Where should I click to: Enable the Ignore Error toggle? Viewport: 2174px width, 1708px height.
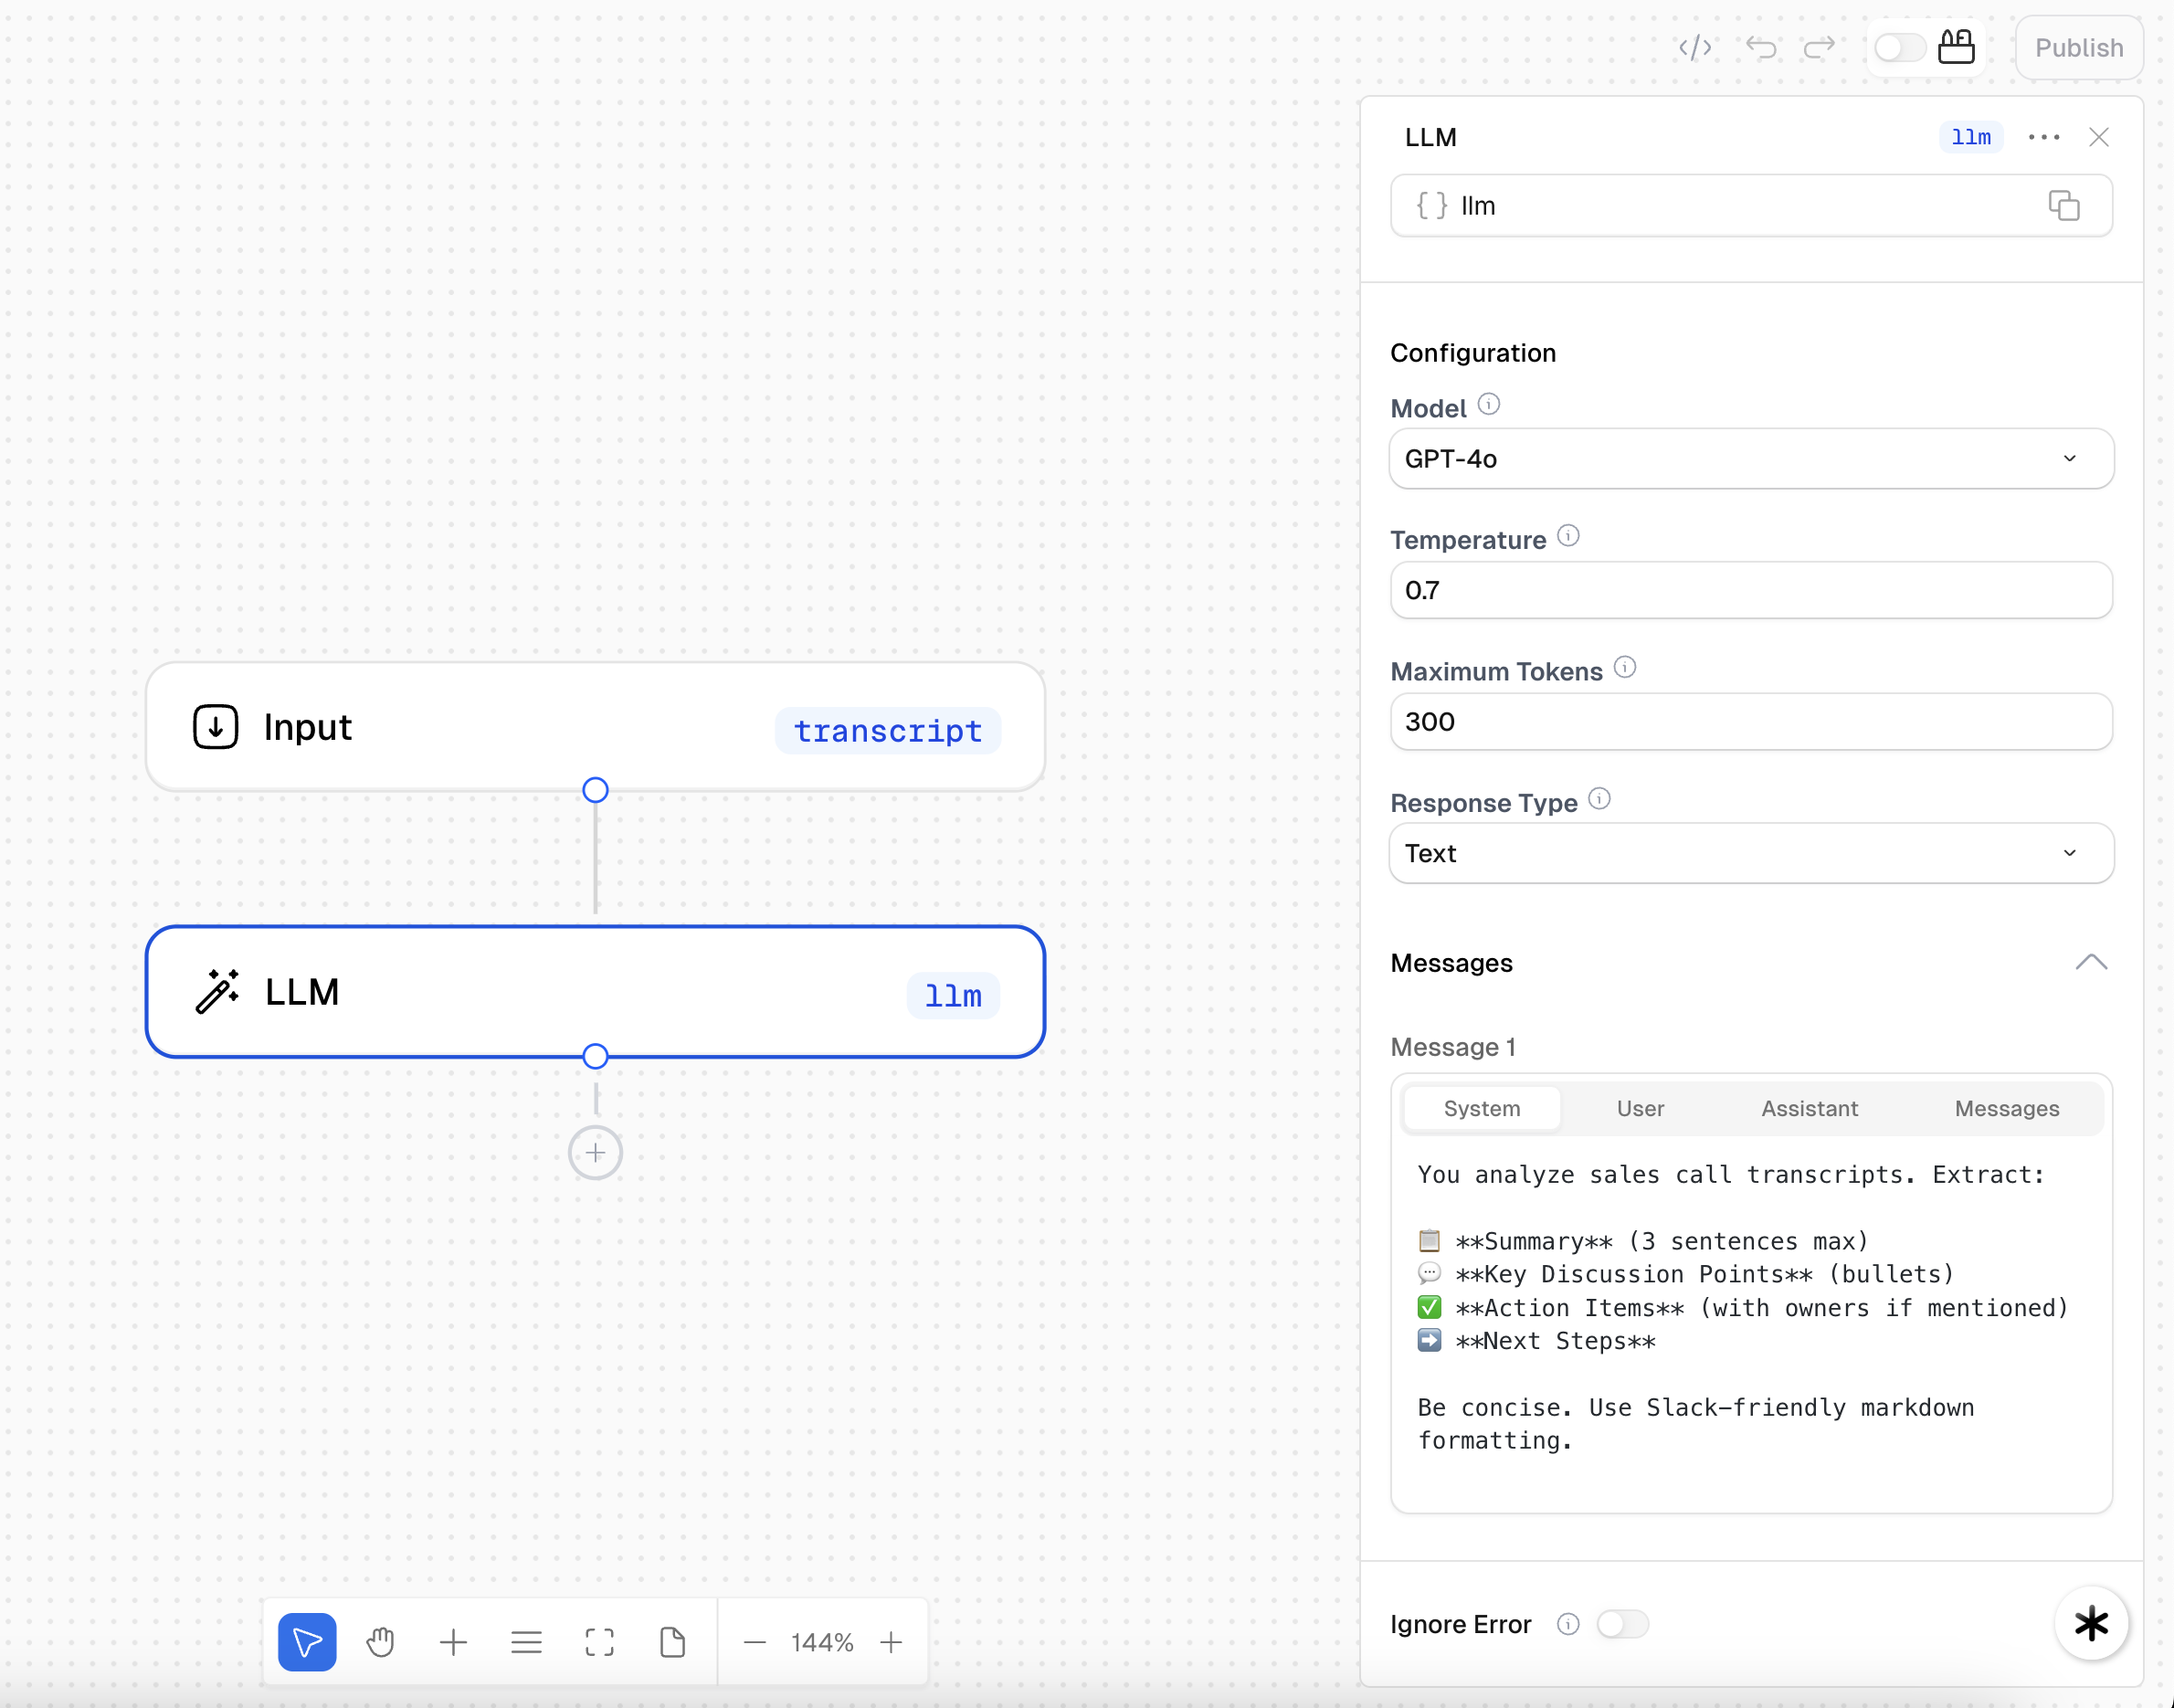(1621, 1624)
